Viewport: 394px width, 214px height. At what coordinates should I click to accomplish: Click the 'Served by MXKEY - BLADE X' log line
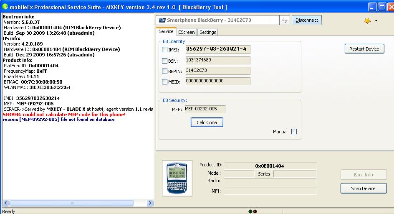point(78,109)
